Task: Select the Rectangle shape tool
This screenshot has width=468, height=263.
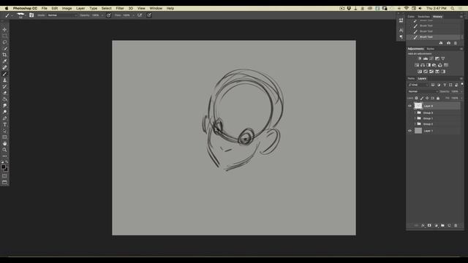Action: pos(4,137)
